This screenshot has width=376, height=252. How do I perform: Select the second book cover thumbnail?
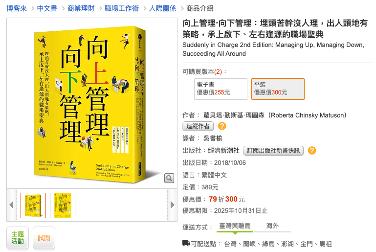coord(63,206)
